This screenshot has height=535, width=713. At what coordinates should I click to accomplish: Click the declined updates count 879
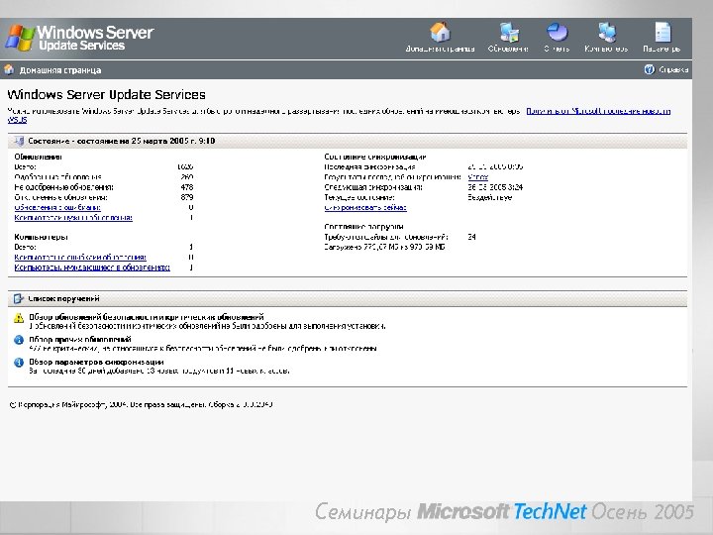187,197
